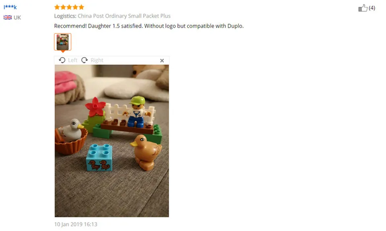Click the review text mentioning Duplo
This screenshot has width=386, height=231.
point(149,26)
